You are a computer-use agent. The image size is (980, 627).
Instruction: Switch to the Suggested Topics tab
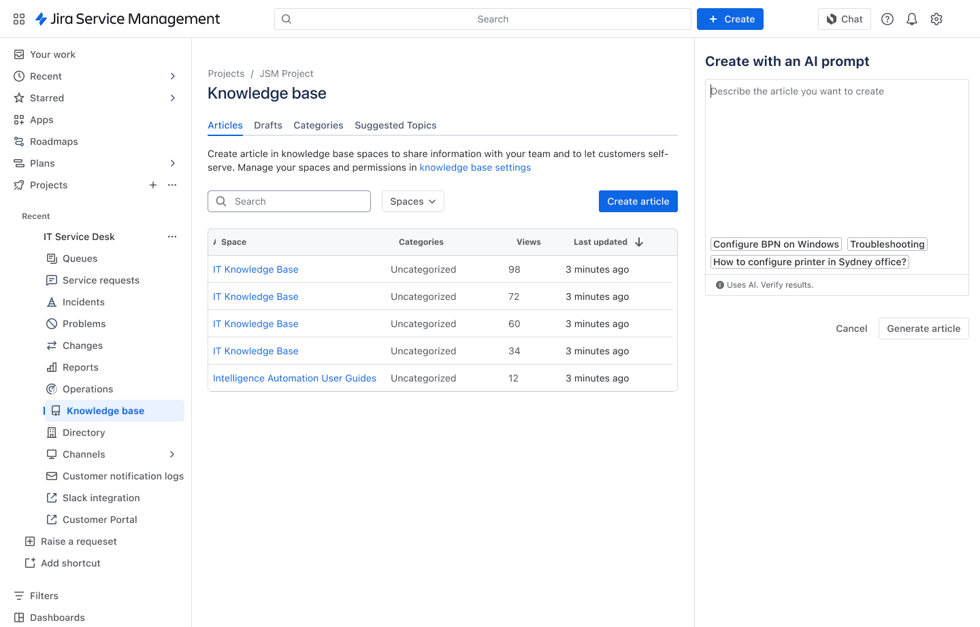tap(395, 125)
